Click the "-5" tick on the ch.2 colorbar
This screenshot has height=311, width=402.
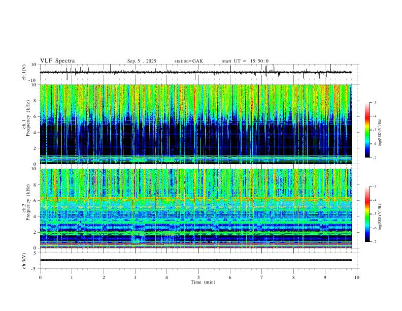374,214
